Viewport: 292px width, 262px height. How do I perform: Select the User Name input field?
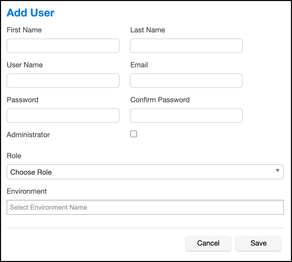click(63, 81)
